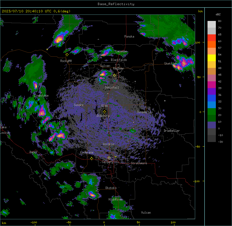Image resolution: width=232 pixels, height=226 pixels.
Task: Select the Stettler label
Action: 171,64
